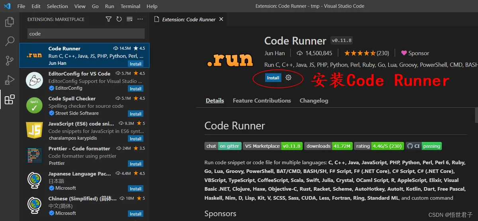Select the EditorConfig for VS Code row title
The image size is (478, 221).
[79, 74]
